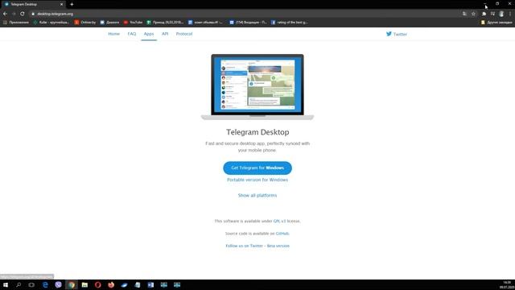Click the translate page icon in the address bar
This screenshot has width=515, height=290.
(464, 14)
